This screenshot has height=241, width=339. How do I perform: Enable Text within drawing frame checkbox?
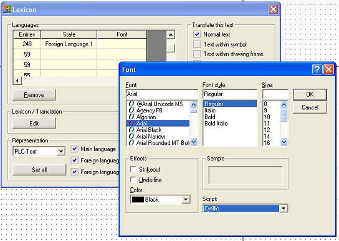pyautogui.click(x=197, y=54)
